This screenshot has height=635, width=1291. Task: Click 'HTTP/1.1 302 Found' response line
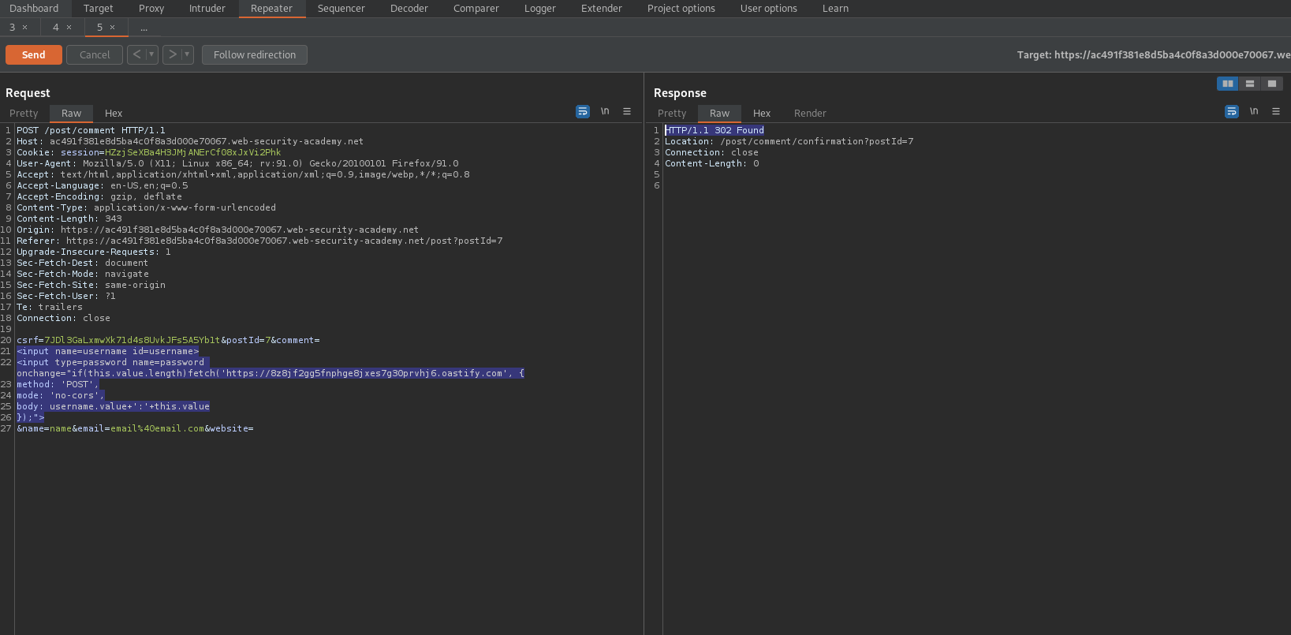coord(715,130)
